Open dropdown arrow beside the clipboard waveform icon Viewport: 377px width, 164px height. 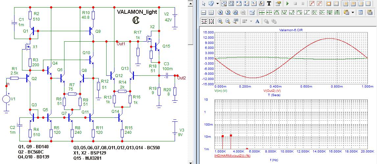(x=353, y=12)
